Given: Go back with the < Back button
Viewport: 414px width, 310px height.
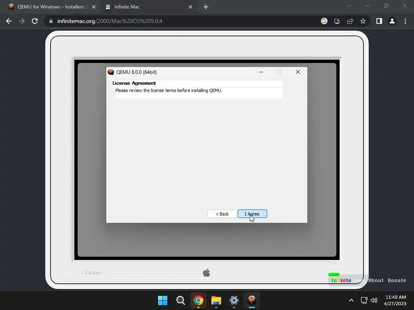Looking at the screenshot, I should 222,214.
